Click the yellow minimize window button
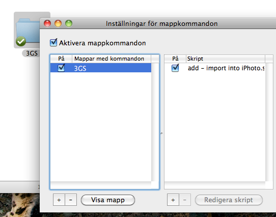Screen dimensions: 276x217 [58, 23]
